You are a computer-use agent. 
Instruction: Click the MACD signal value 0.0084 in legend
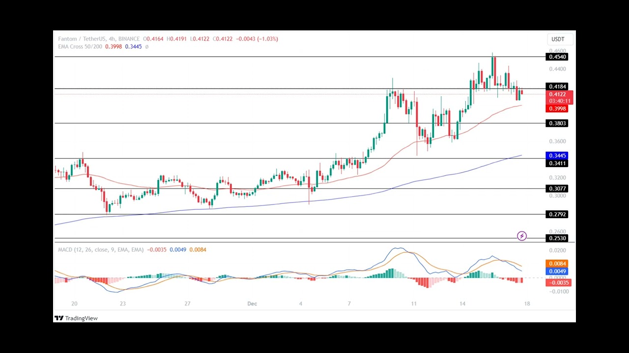(198, 250)
